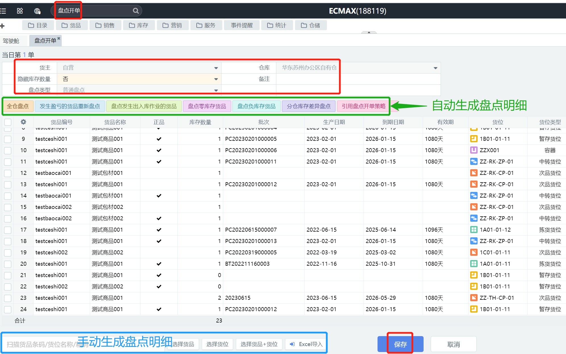Close the 盘点开单 tab
Viewport: 566px width, 354px height.
[59, 38]
